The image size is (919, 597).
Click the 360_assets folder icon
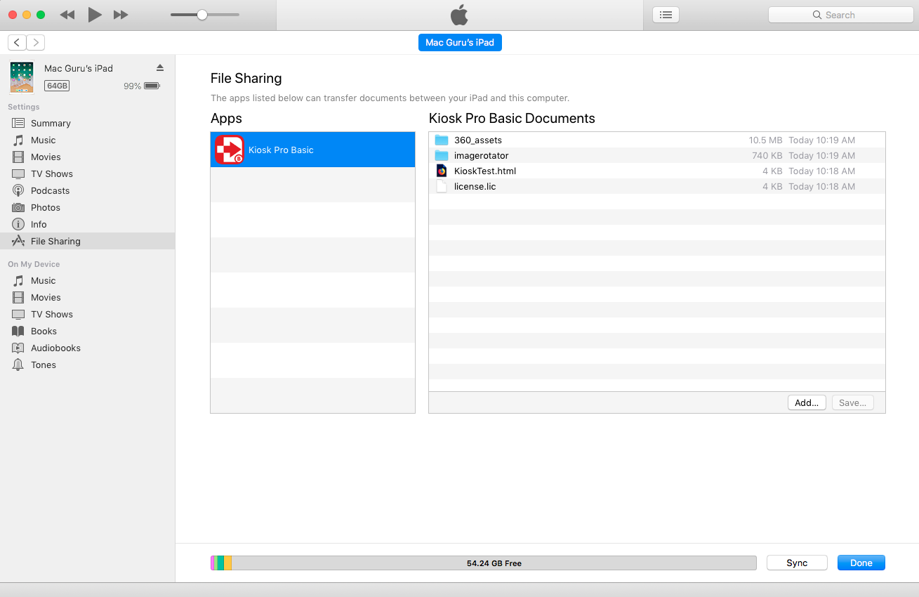point(442,140)
